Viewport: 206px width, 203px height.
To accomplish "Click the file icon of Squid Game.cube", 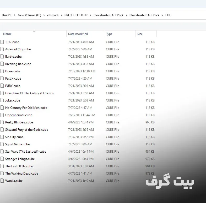I will [x=2, y=144].
